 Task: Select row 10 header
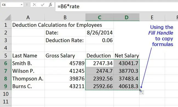coord(6,94)
